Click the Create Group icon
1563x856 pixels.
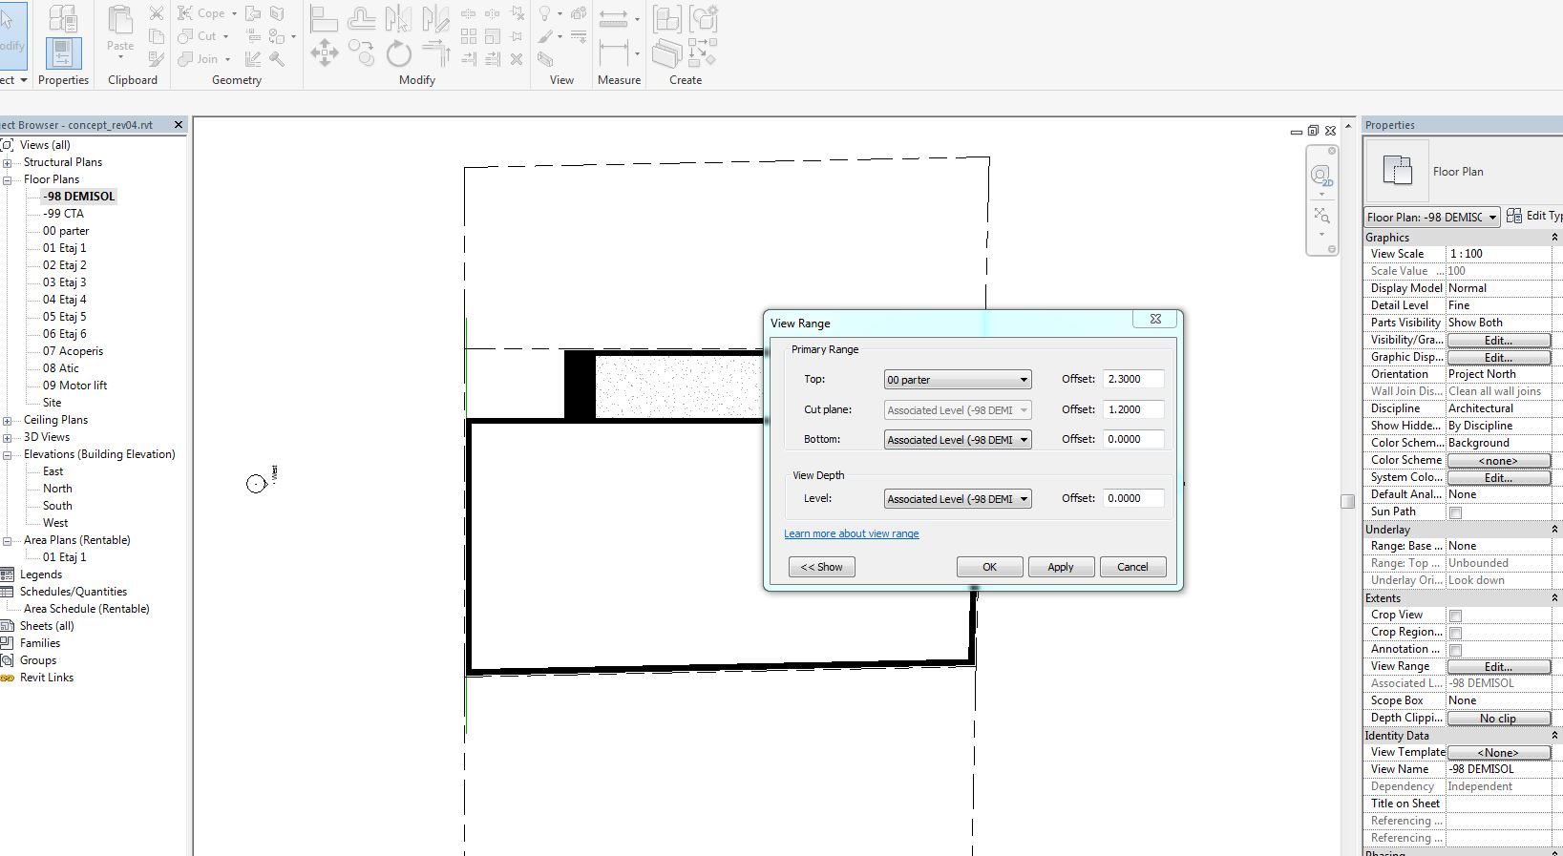[x=704, y=19]
